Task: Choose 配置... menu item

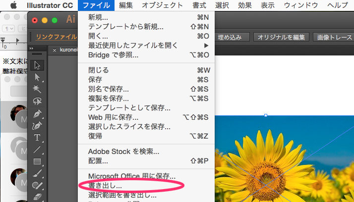Action: coord(146,161)
